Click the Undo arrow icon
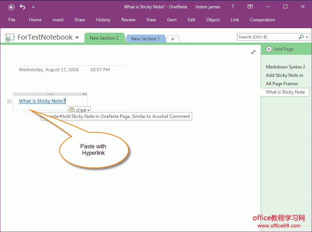 coord(22,7)
